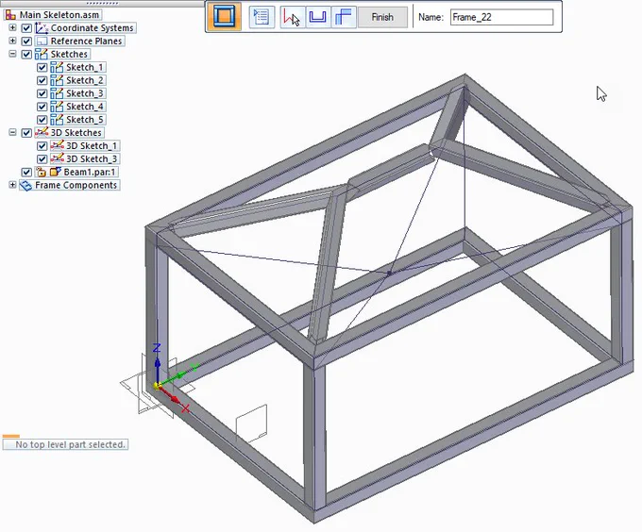Click the dotted grip handle above the tree

tap(102, 3)
